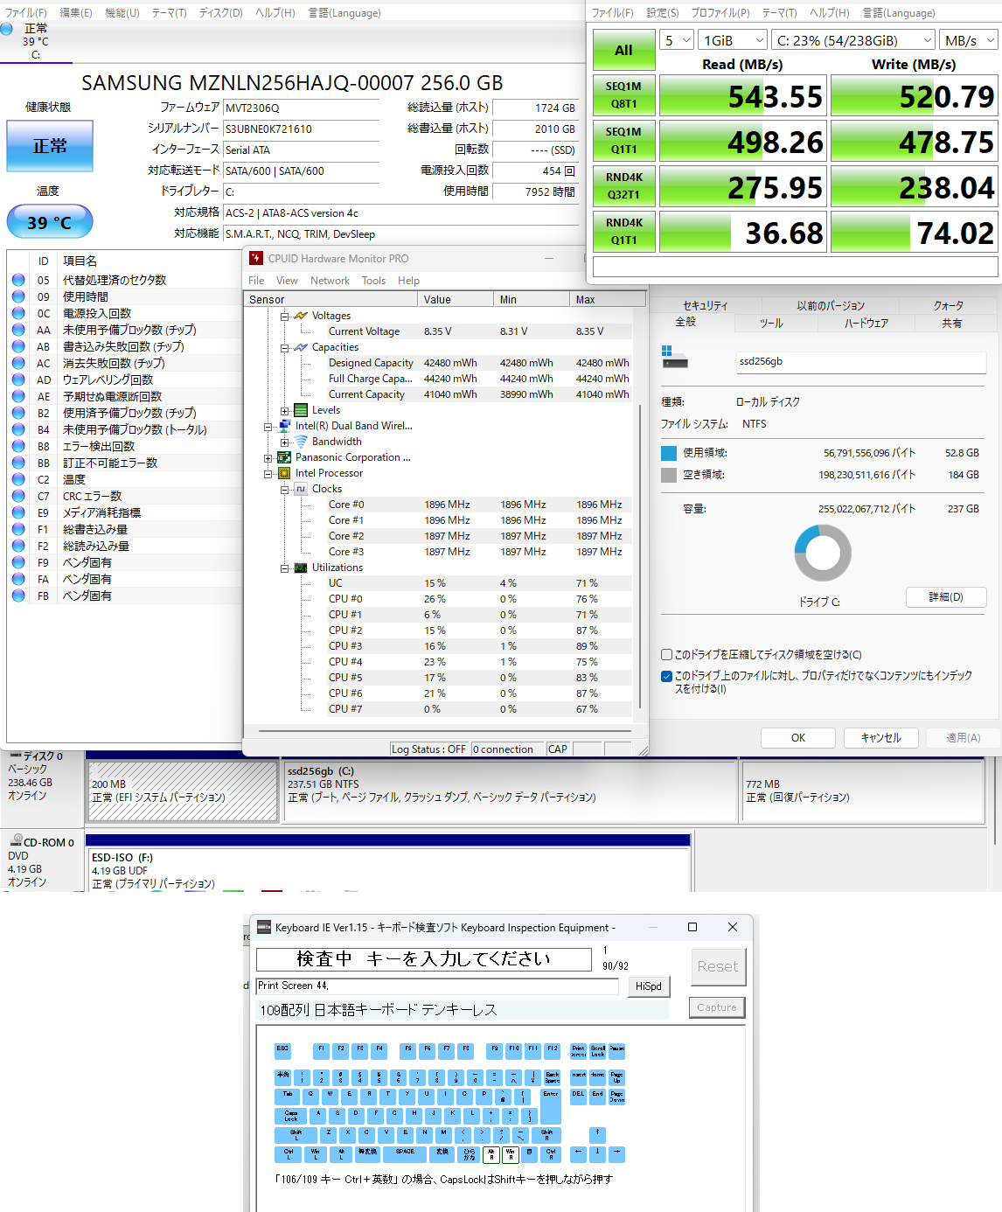1002x1212 pixels.
Task: Enable the compress this drive checkbox
Action: tap(667, 655)
